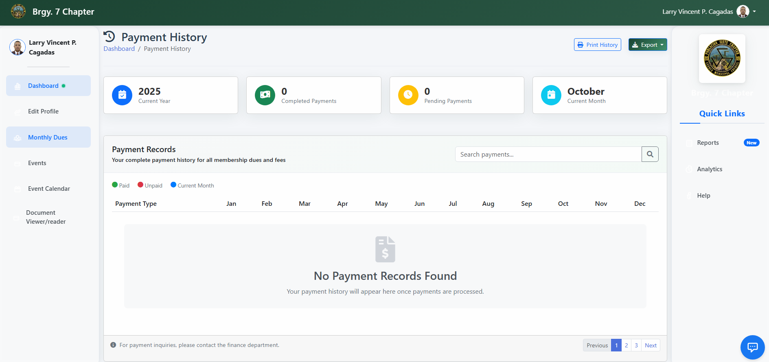The height and width of the screenshot is (362, 769).
Task: Click the Dashboard breadcrumb link
Action: (x=119, y=49)
